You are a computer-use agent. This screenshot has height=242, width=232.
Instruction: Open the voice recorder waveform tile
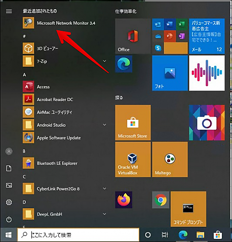[x=207, y=73]
